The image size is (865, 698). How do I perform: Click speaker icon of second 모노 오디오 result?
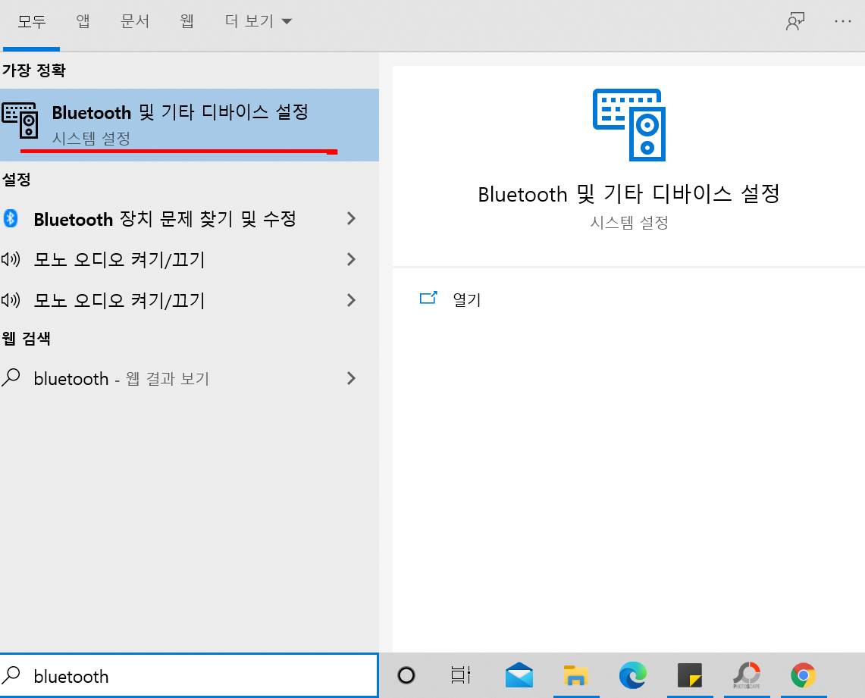(11, 300)
